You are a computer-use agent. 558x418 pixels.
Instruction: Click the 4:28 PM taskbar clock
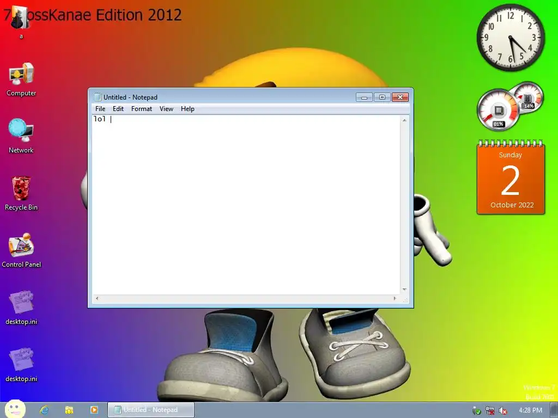[530, 410]
